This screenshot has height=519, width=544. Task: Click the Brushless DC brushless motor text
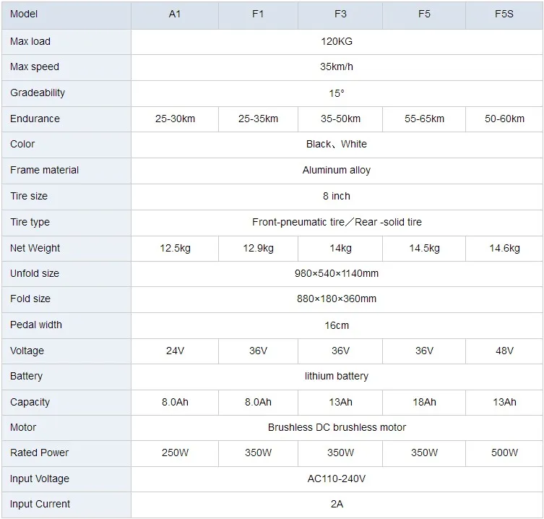tap(337, 427)
